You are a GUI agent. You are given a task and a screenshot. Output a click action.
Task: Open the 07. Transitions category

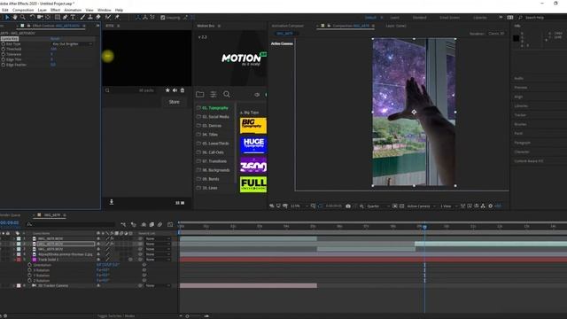[214, 161]
